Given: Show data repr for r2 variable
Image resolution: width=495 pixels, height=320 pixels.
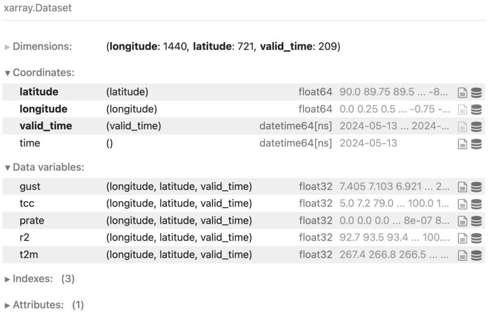Looking at the screenshot, I should pyautogui.click(x=476, y=237).
